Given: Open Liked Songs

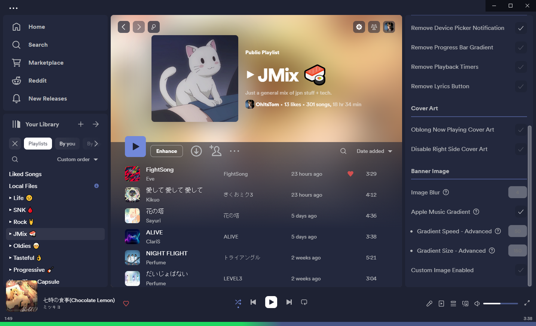Looking at the screenshot, I should 25,174.
